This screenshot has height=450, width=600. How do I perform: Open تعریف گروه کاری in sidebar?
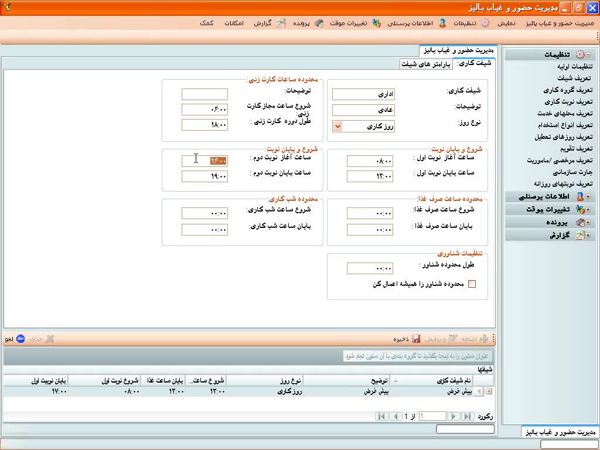coord(567,90)
